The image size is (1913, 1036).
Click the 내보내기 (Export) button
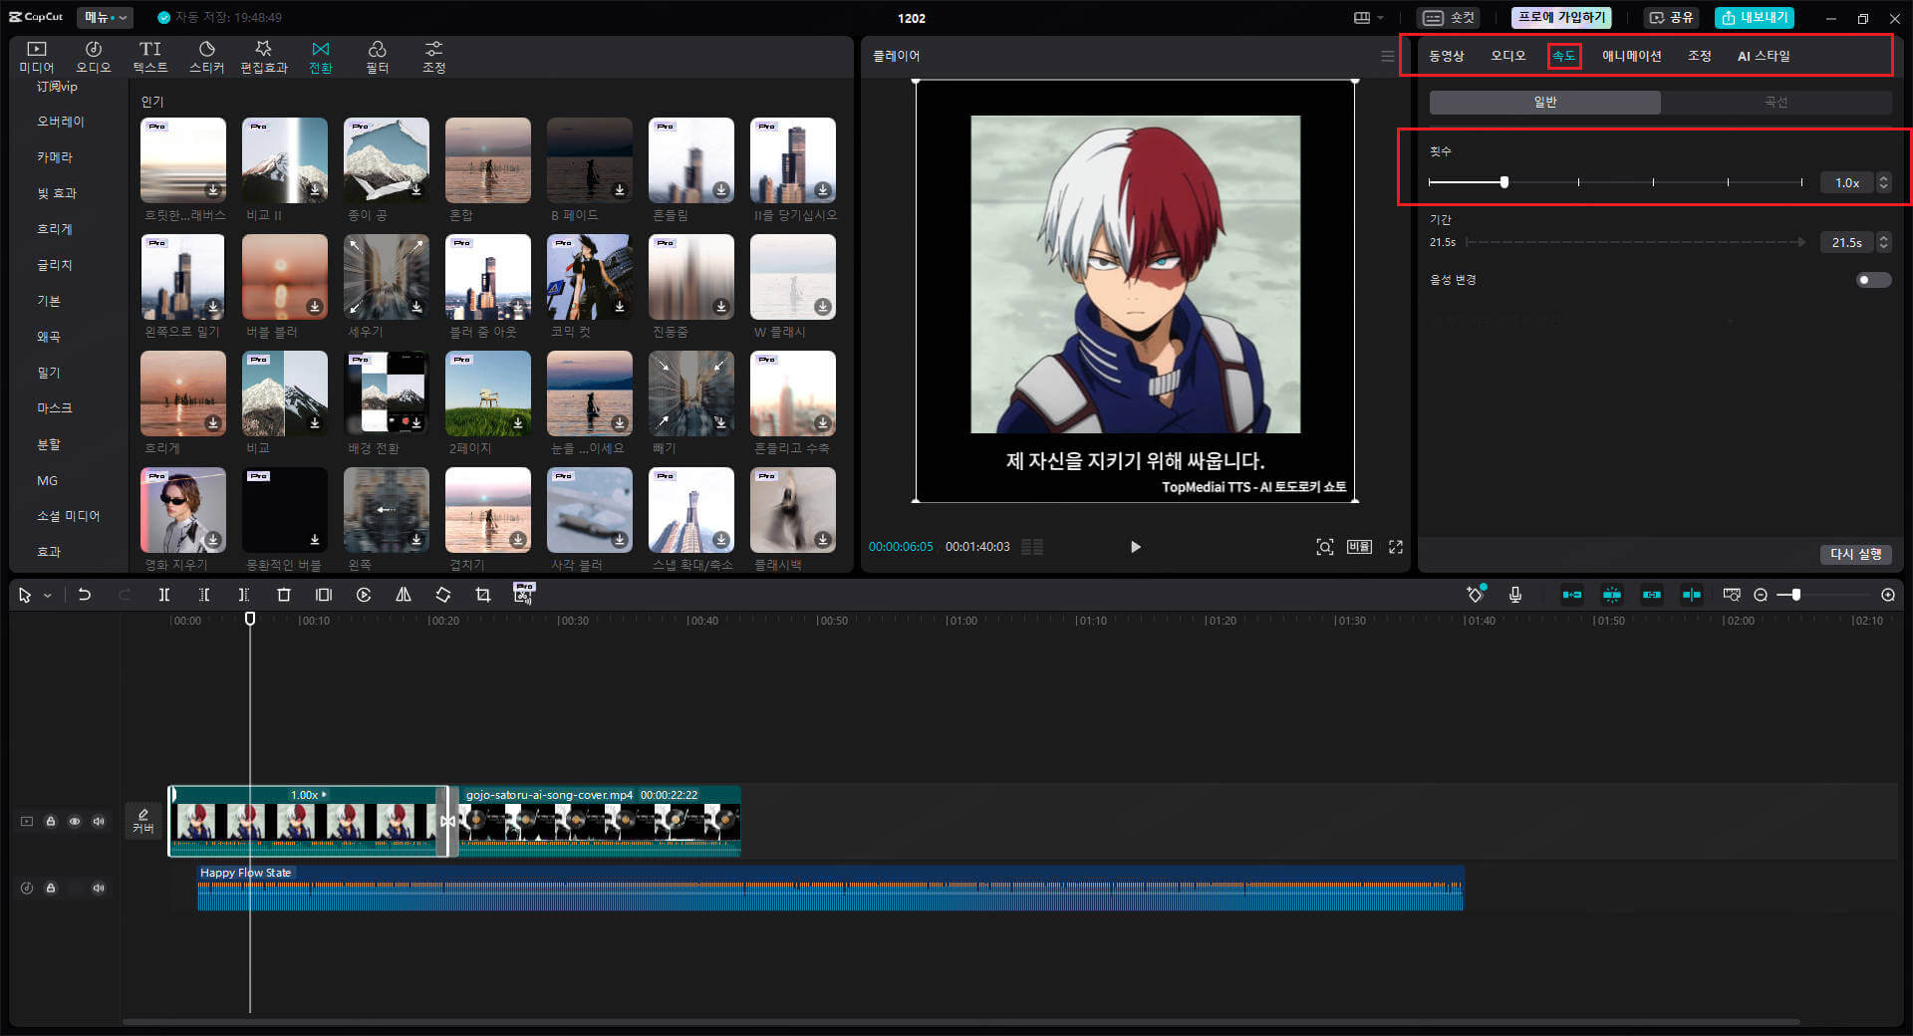(x=1755, y=17)
